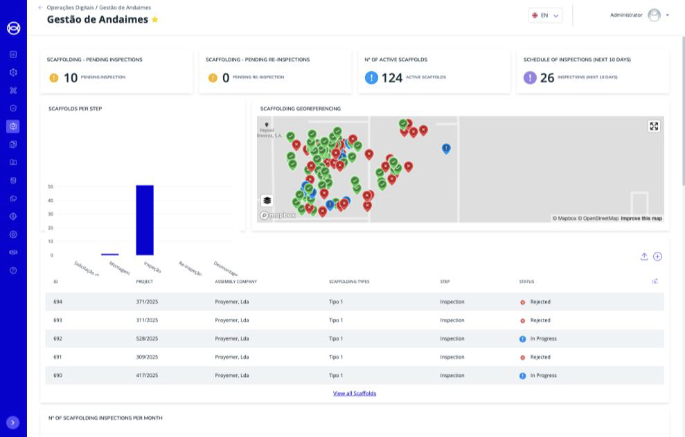685x437 pixels.
Task: Click the isolated blue map marker
Action: tap(446, 148)
